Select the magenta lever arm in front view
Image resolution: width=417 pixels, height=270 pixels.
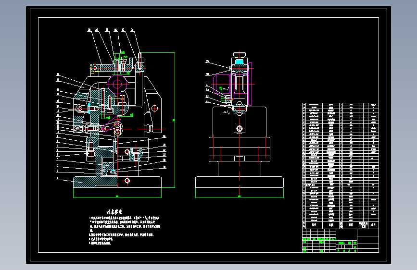[x=111, y=123]
